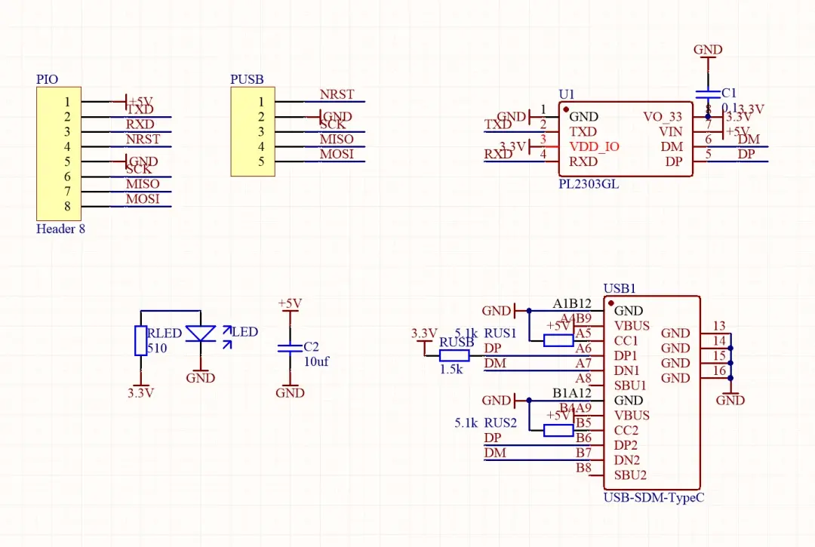Select the RUS1 5.1k resistor symbol
Image resolution: width=815 pixels, height=547 pixels.
pos(558,341)
